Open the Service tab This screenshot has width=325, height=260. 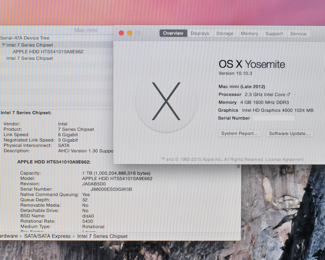pyautogui.click(x=298, y=34)
